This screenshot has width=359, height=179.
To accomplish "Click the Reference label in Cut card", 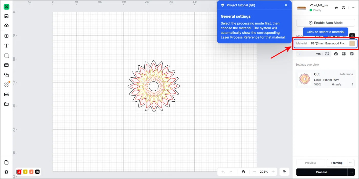I will (x=346, y=74).
